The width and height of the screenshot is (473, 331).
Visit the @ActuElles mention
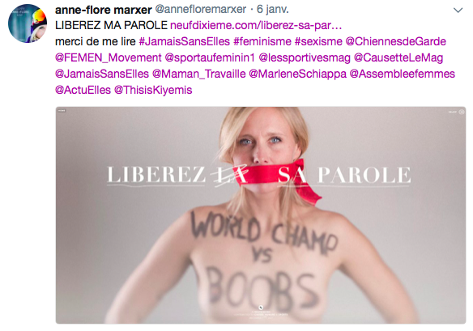(x=83, y=90)
